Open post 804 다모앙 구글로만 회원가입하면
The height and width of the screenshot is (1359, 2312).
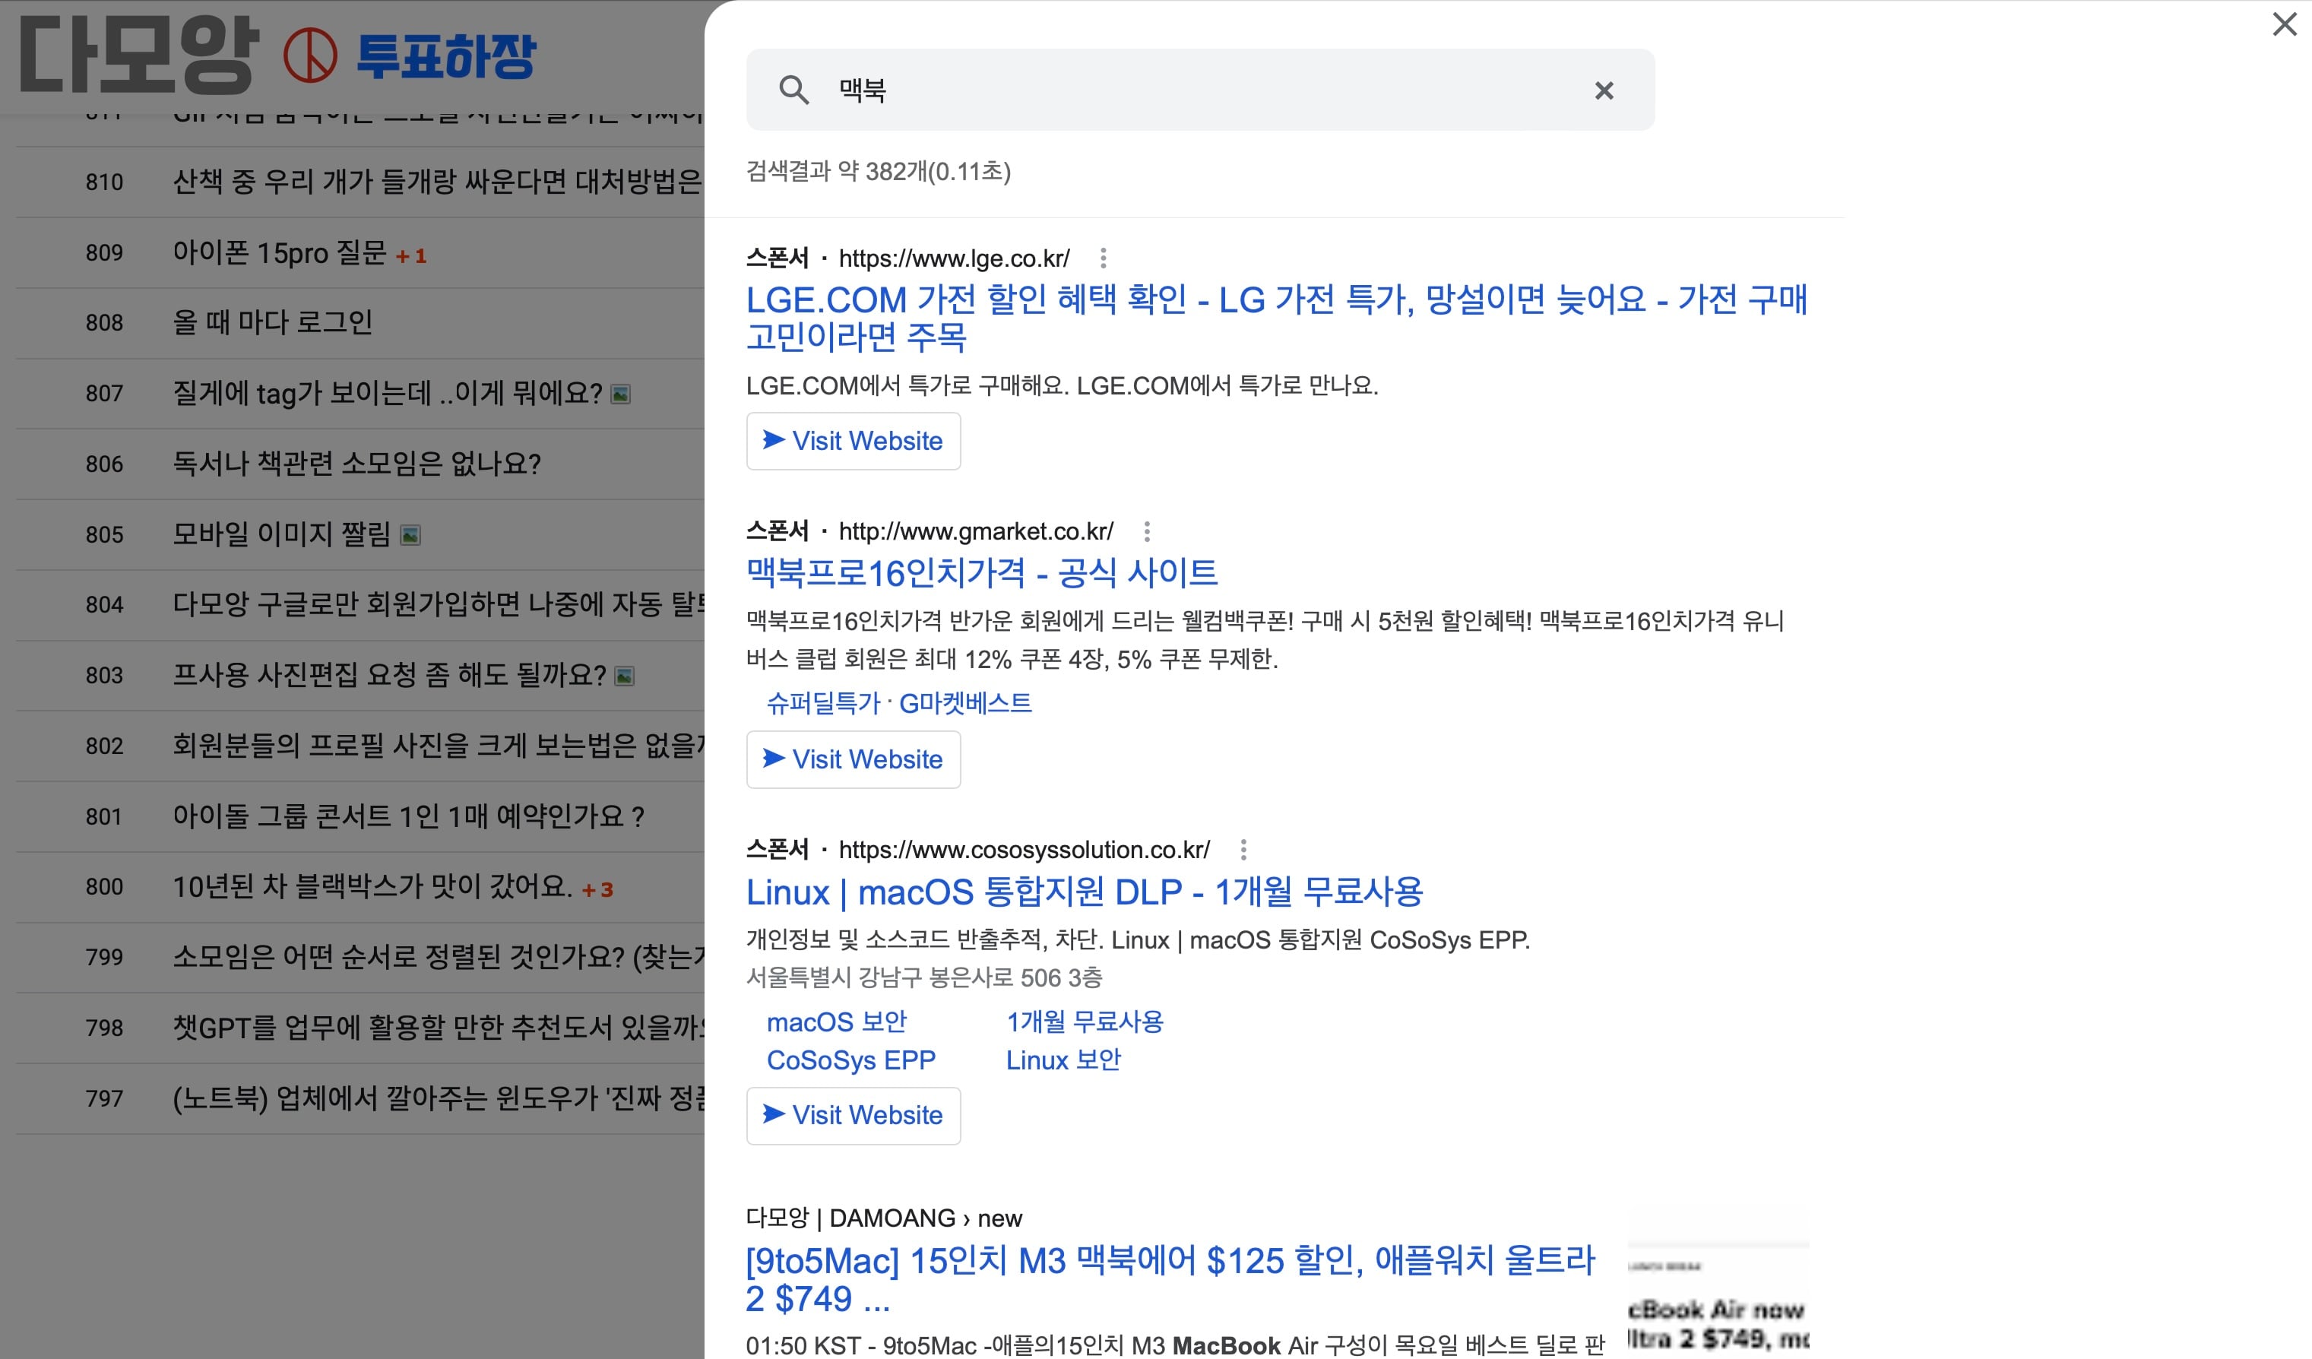coord(439,603)
